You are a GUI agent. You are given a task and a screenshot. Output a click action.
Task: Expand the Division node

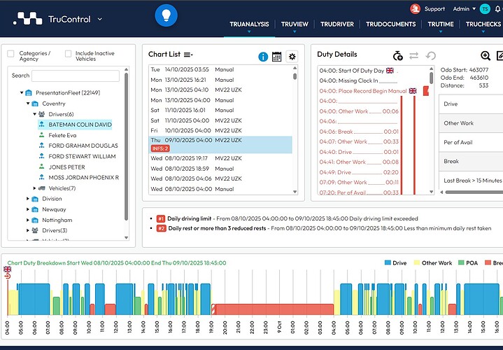pos(28,199)
